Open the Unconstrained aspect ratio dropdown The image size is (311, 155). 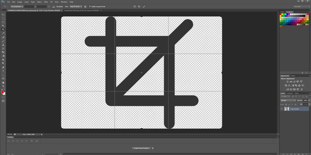(17, 7)
